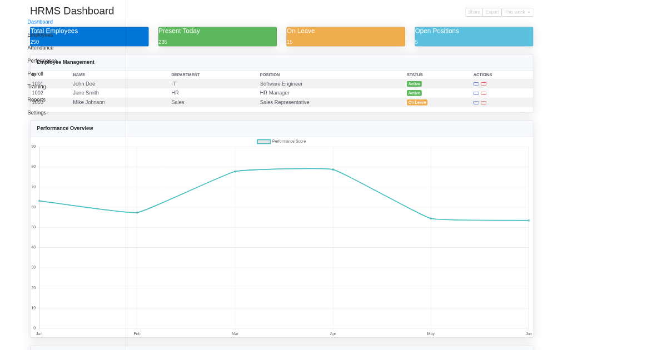Click the Performance Score legend marker
Image resolution: width=667 pixels, height=350 pixels.
click(263, 142)
